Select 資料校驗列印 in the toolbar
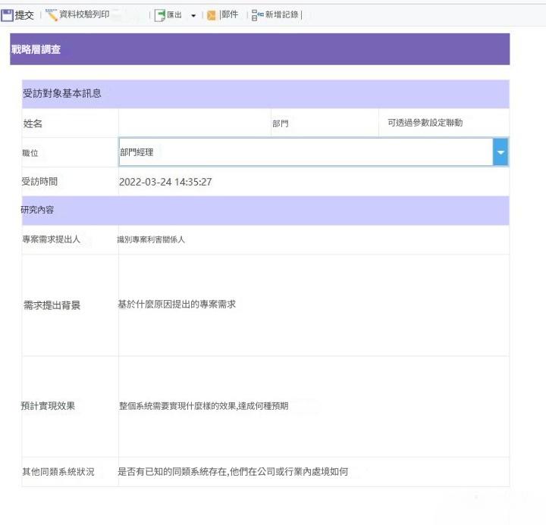 pos(84,14)
